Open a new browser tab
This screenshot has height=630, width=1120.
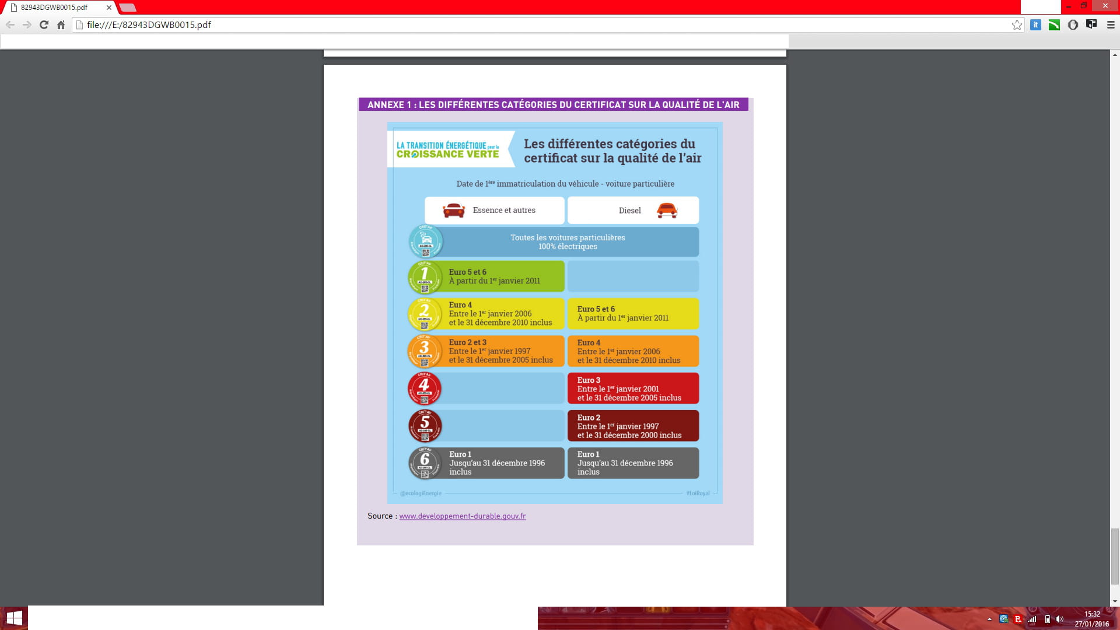128,8
